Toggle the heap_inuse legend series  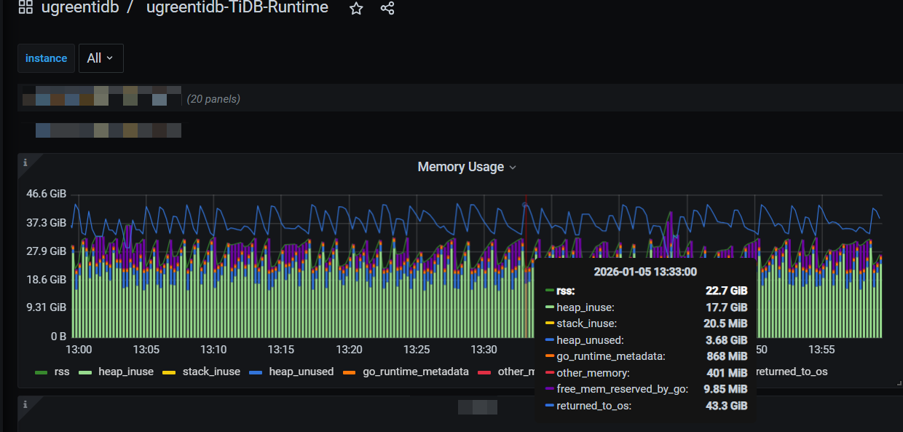point(126,372)
